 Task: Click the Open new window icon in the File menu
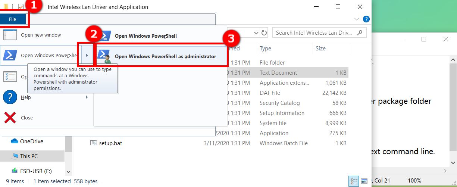click(10, 35)
